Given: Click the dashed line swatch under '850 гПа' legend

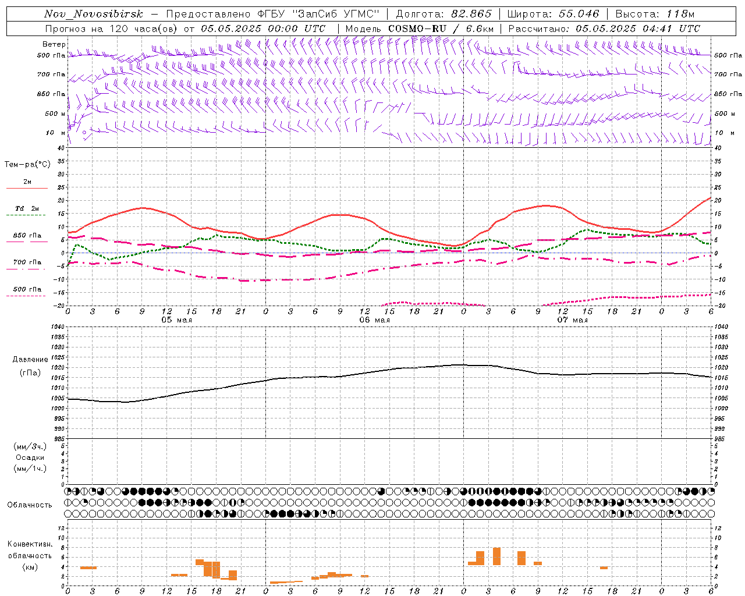Looking at the screenshot, I should click(x=27, y=242).
